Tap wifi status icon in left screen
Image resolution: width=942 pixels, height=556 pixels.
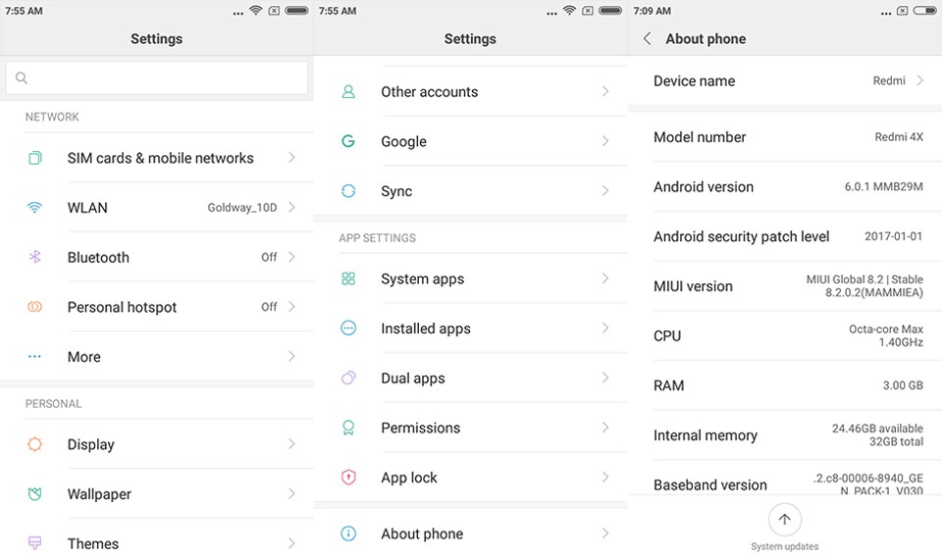click(256, 10)
